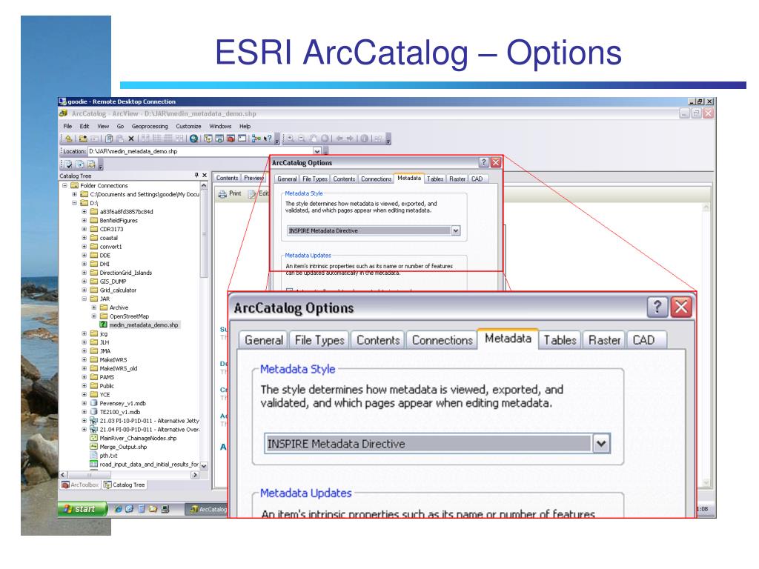This screenshot has height=569, width=759.
Task: Open the Location path dropdown arrow
Action: click(x=316, y=151)
